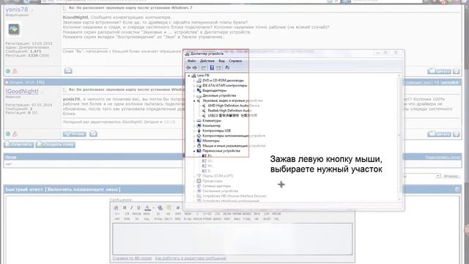The width and height of the screenshot is (469, 264).
Task: Click report icon under yonis78 post
Action: click(x=15, y=71)
